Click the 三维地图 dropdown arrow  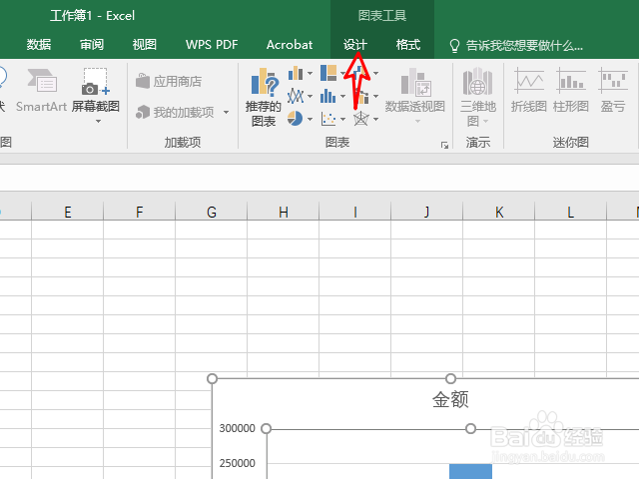(x=485, y=122)
